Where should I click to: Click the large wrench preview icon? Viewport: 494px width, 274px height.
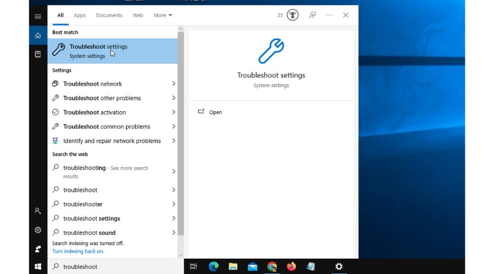271,51
